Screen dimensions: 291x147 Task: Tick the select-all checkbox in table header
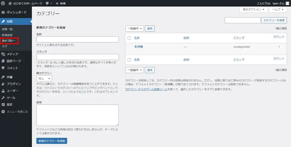pyautogui.click(x=129, y=38)
